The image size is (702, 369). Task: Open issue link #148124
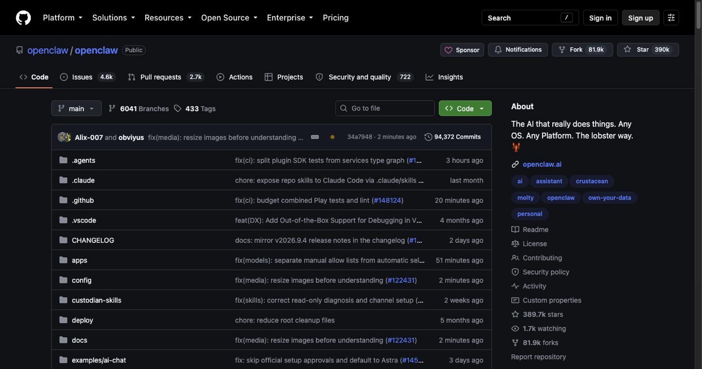point(387,200)
